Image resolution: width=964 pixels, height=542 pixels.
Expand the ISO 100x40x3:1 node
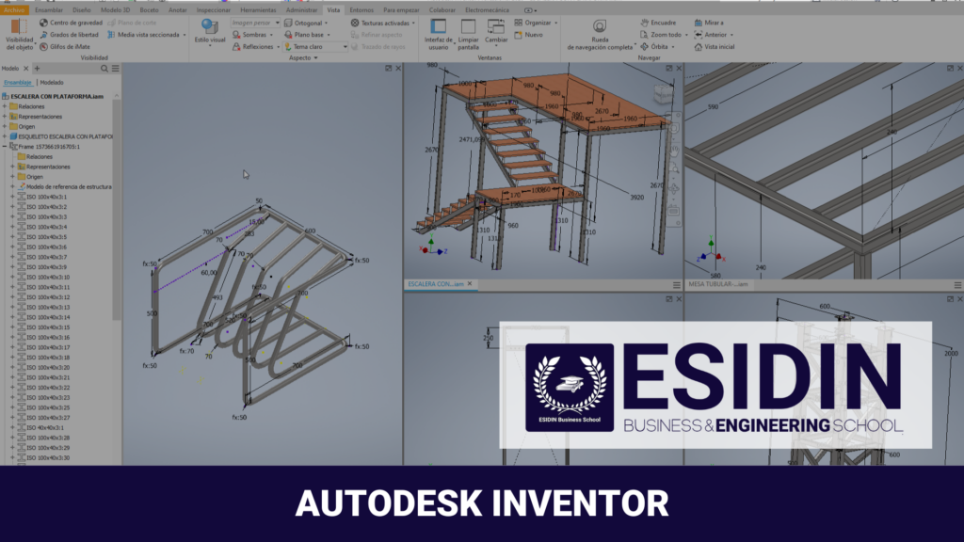point(12,197)
